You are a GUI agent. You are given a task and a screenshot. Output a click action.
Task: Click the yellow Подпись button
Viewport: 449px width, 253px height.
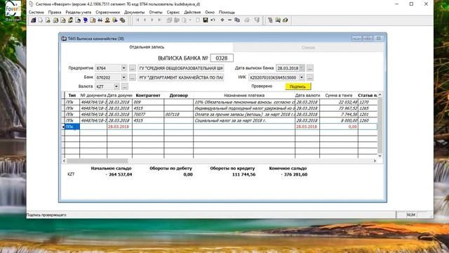pyautogui.click(x=297, y=86)
